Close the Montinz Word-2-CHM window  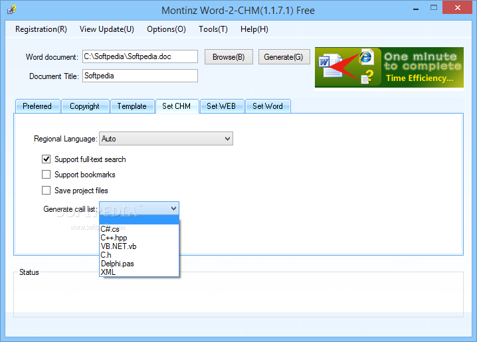pos(457,7)
